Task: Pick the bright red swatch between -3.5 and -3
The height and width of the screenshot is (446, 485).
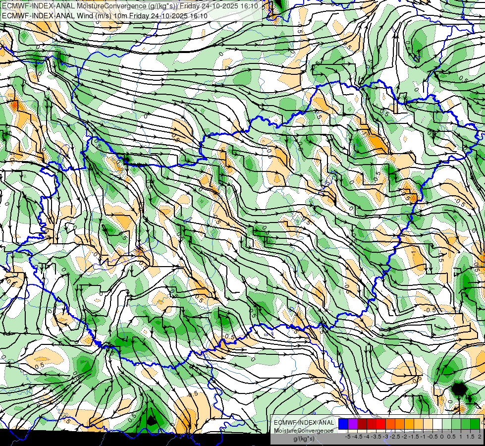Action: [381, 424]
